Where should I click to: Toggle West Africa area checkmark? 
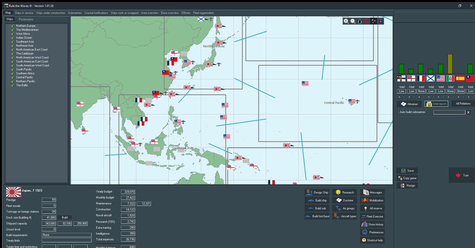click(13, 34)
